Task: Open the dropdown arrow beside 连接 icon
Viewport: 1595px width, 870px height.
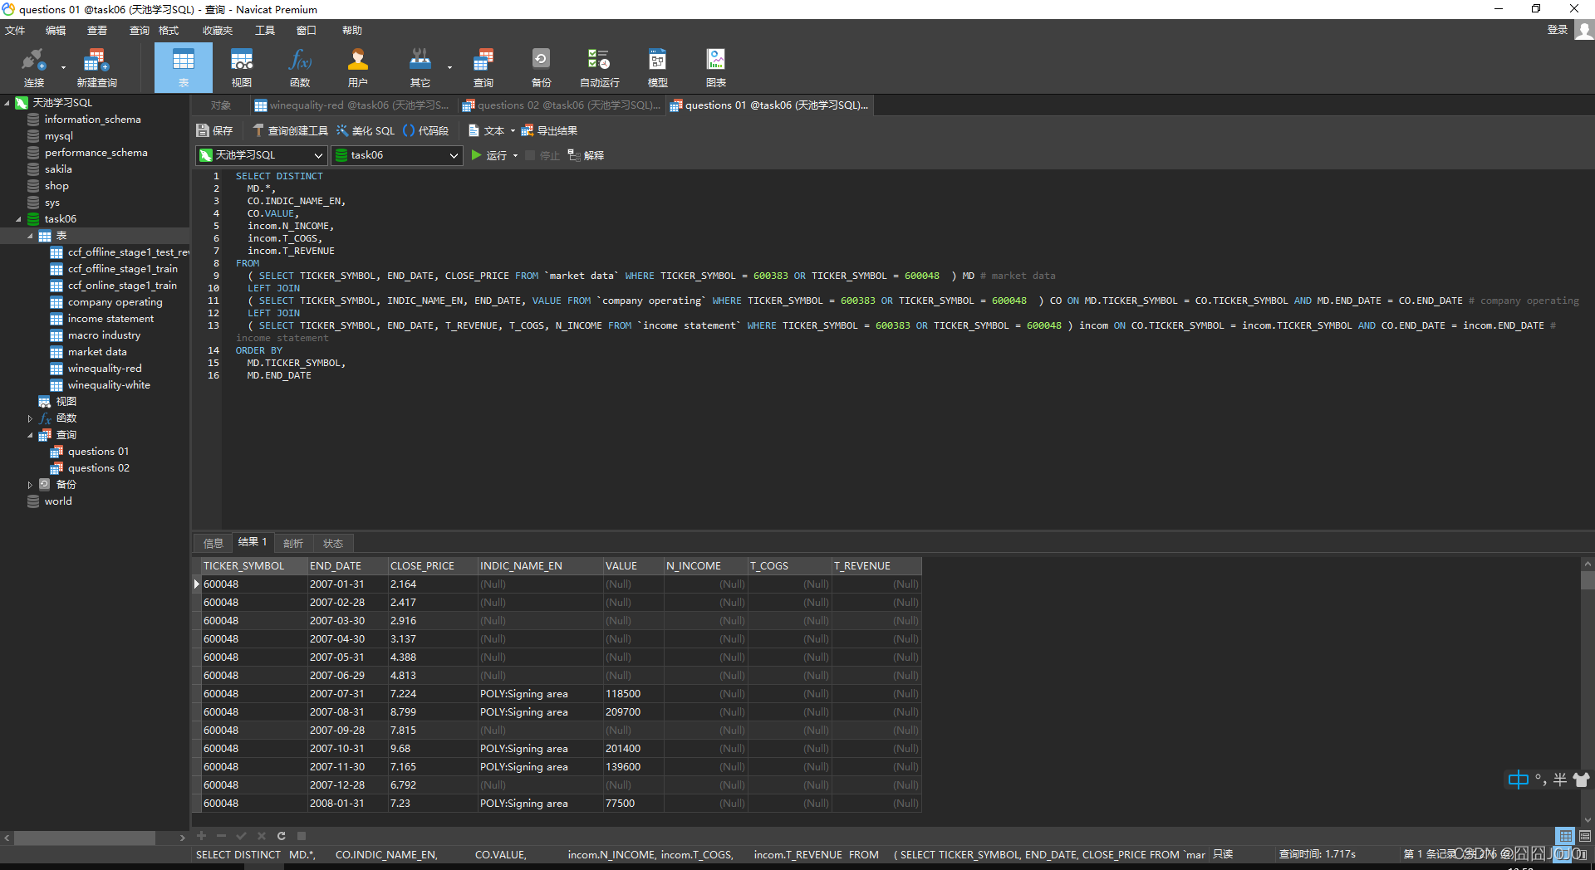Action: click(x=63, y=68)
